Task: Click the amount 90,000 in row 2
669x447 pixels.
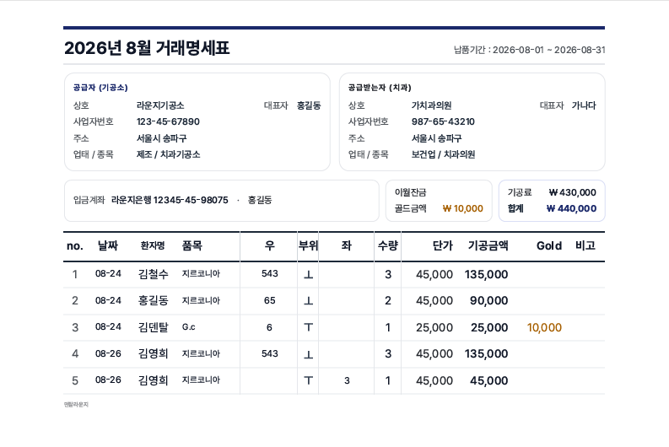Action: coord(489,301)
